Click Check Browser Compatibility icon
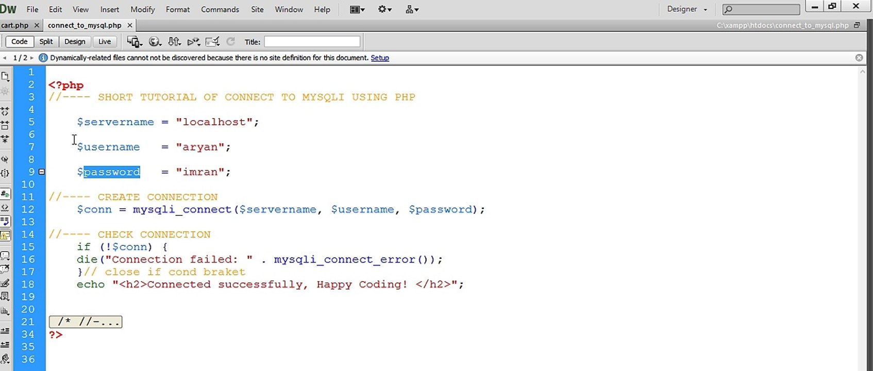Screen dimensions: 873x371 pos(212,42)
